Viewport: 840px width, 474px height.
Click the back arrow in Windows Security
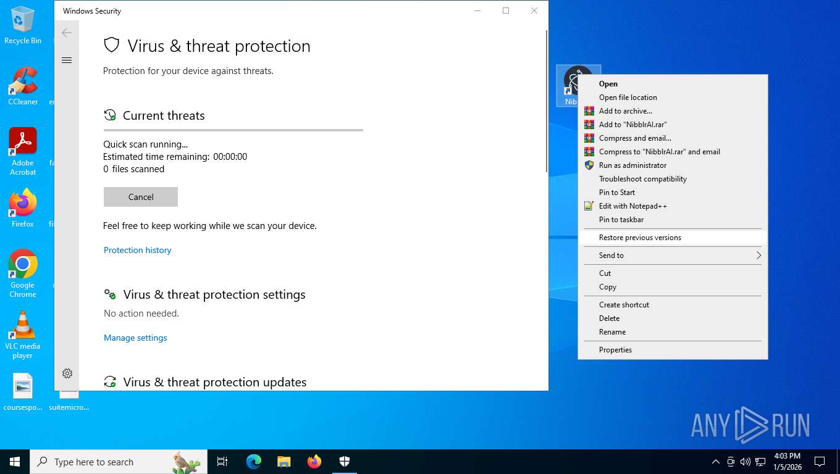(67, 33)
